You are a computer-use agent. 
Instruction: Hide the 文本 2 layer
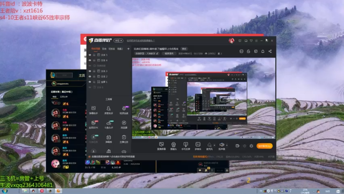click(90, 77)
